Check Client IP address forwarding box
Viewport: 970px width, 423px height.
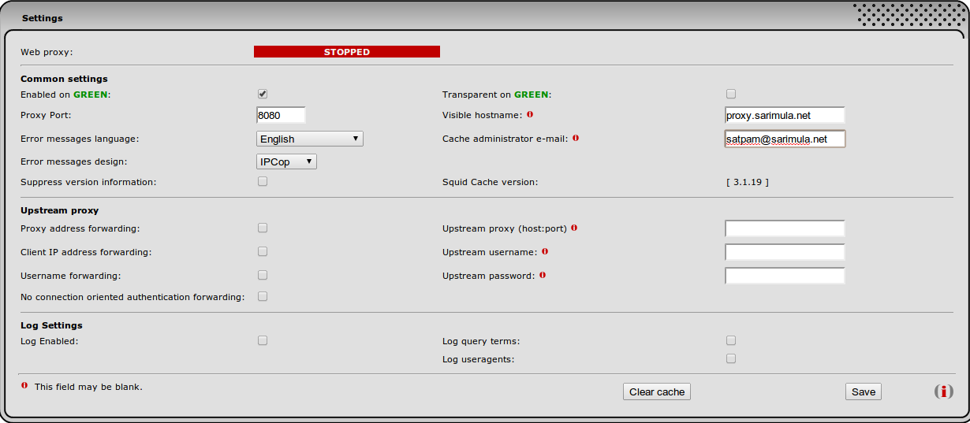click(x=263, y=251)
